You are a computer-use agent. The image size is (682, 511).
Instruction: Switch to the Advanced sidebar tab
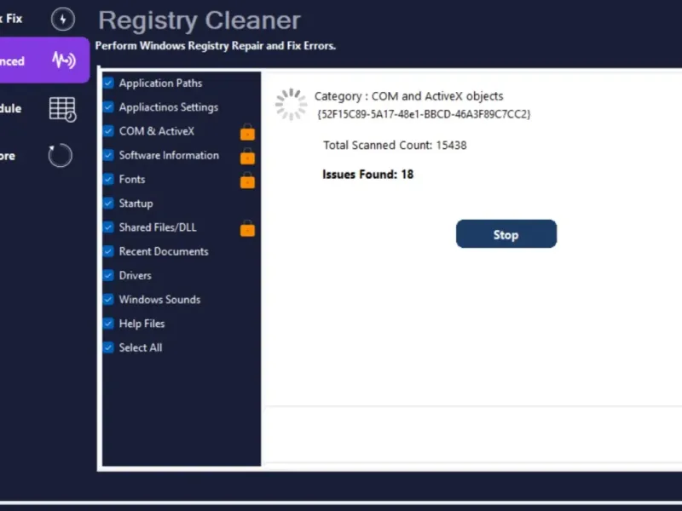(x=43, y=60)
